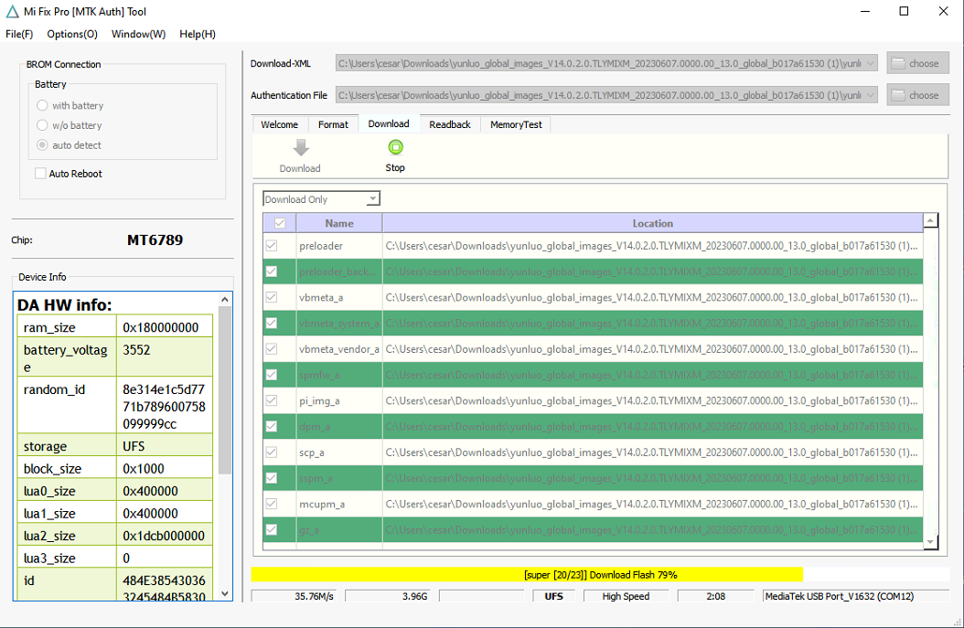Toggle the pi_img_a partition checkbox

click(271, 400)
